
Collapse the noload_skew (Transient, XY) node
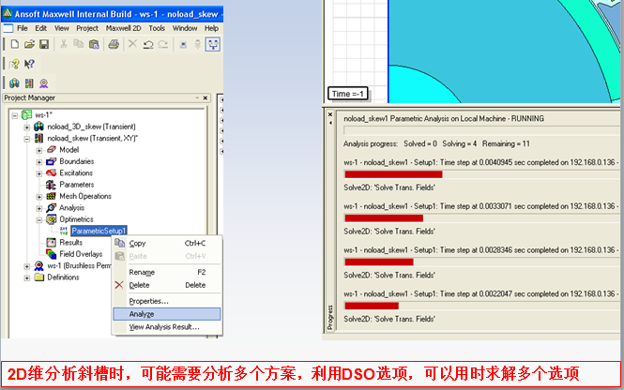[26, 139]
